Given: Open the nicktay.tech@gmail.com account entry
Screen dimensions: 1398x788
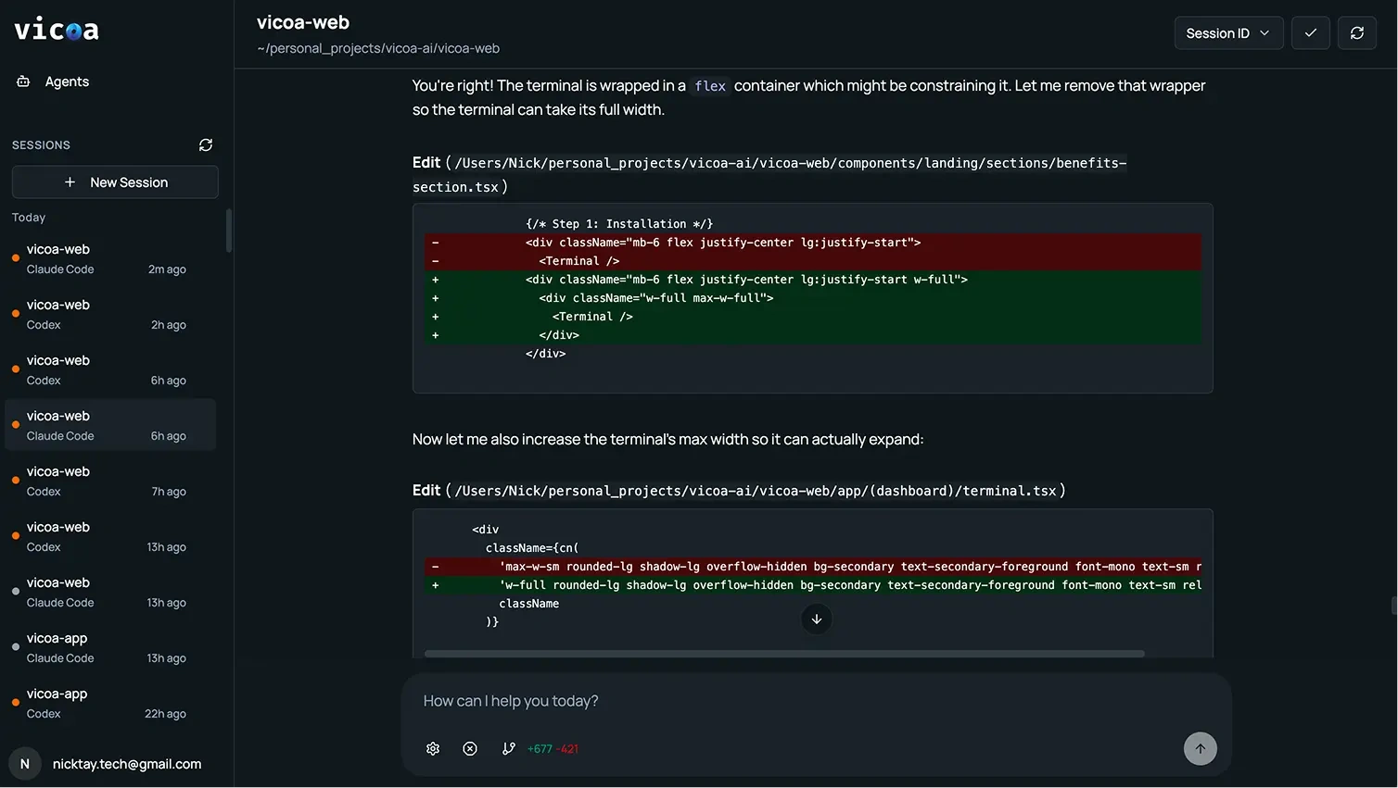Looking at the screenshot, I should [x=127, y=764].
